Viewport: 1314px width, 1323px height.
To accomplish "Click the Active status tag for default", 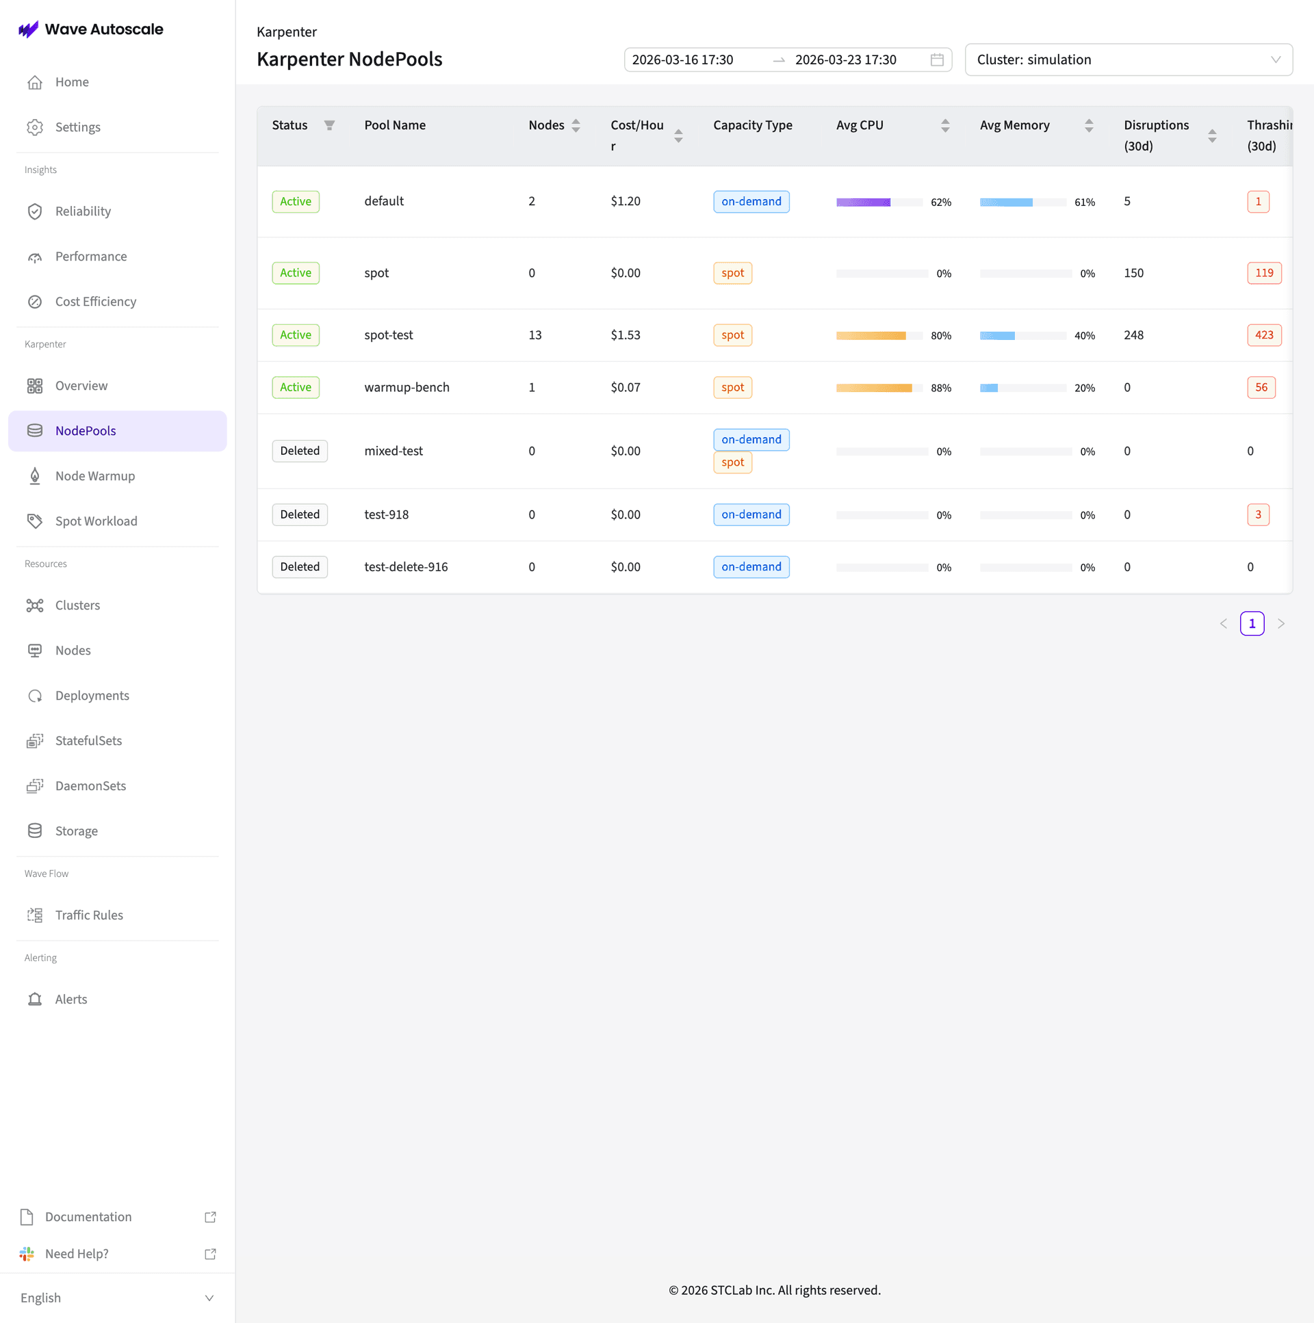I will tap(295, 201).
